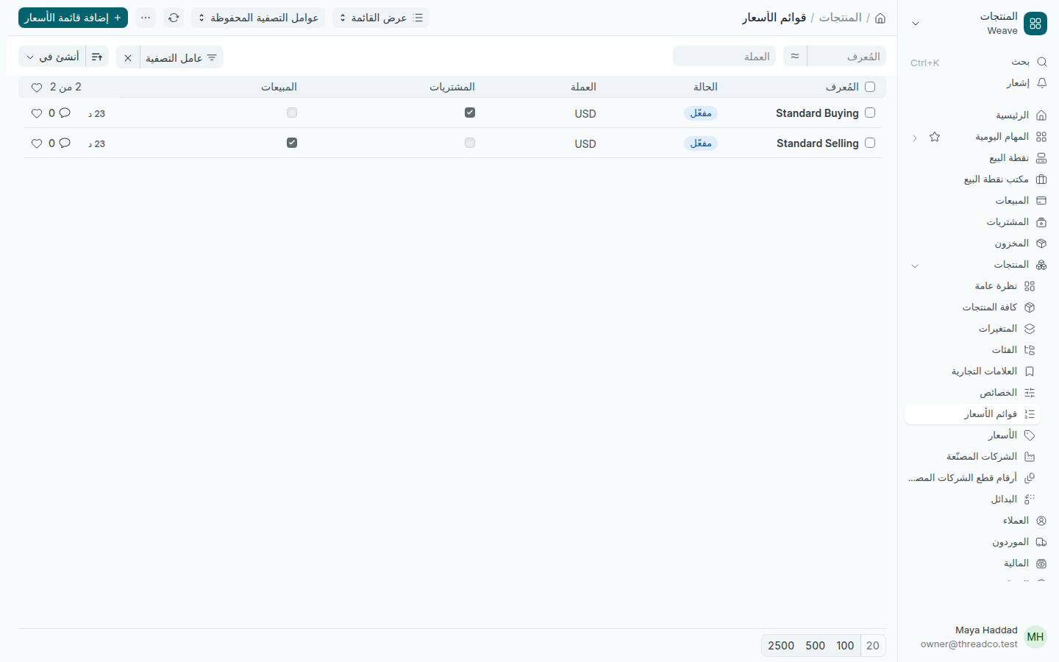This screenshot has width=1059, height=662.
Task: Click the العملة filter input field
Action: [724, 56]
